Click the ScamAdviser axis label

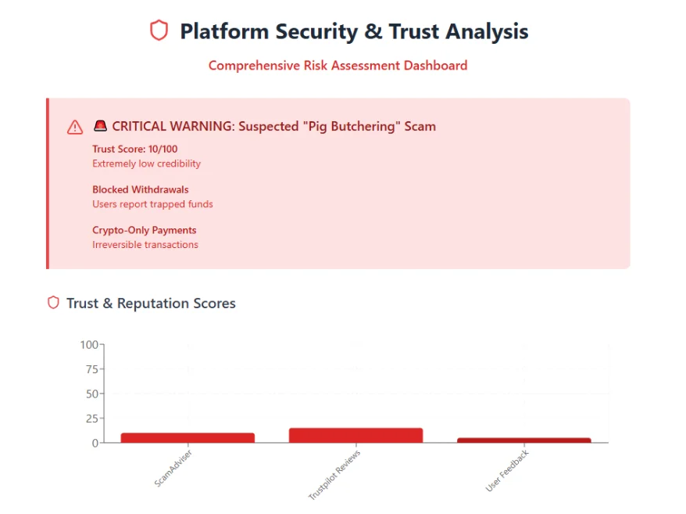click(x=173, y=467)
